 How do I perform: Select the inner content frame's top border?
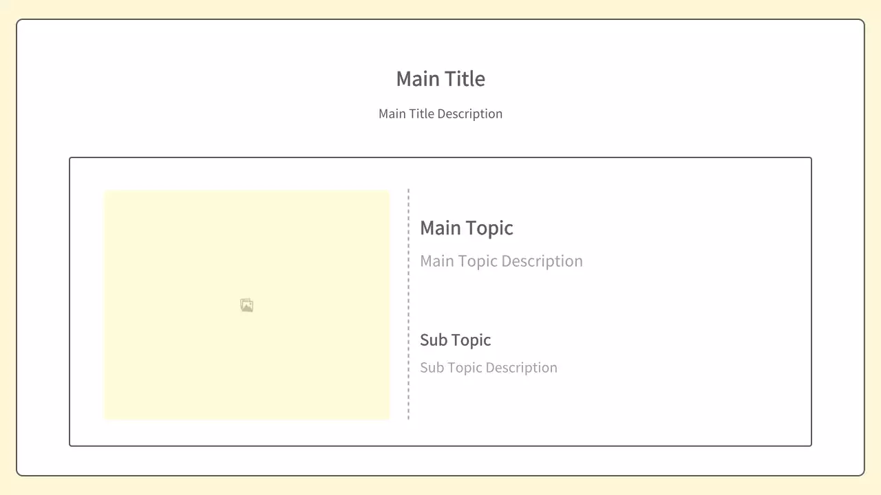point(440,158)
